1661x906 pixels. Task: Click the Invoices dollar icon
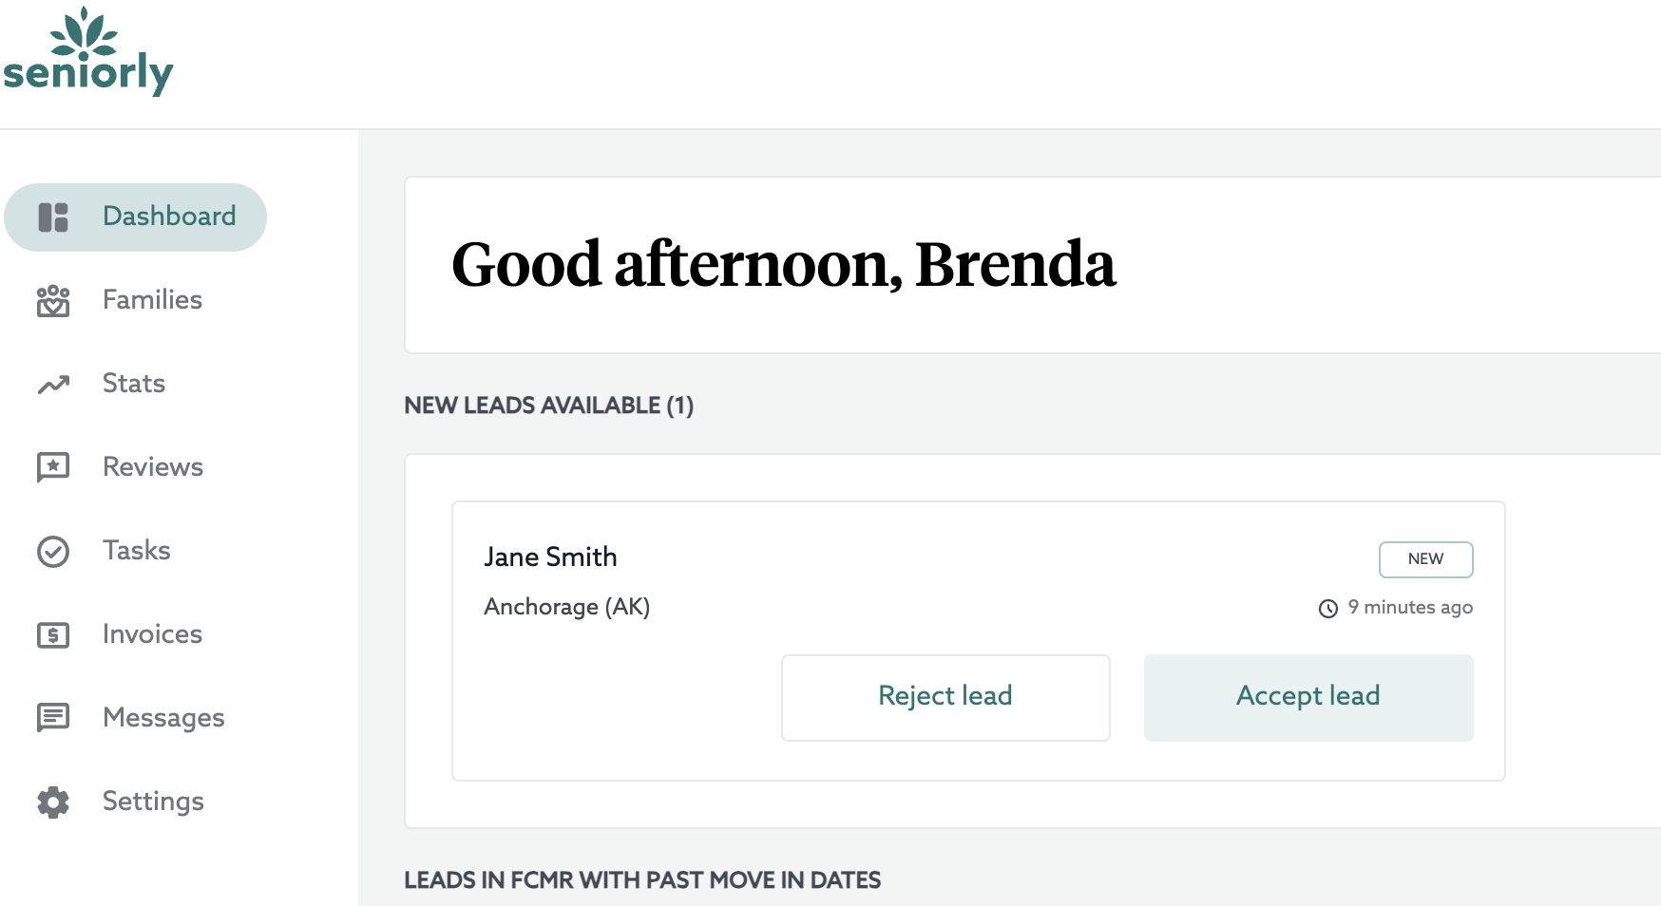53,634
